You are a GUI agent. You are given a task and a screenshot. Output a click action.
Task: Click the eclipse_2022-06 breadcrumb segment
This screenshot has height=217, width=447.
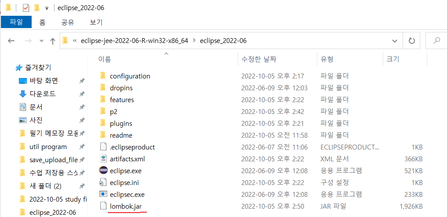coord(223,41)
